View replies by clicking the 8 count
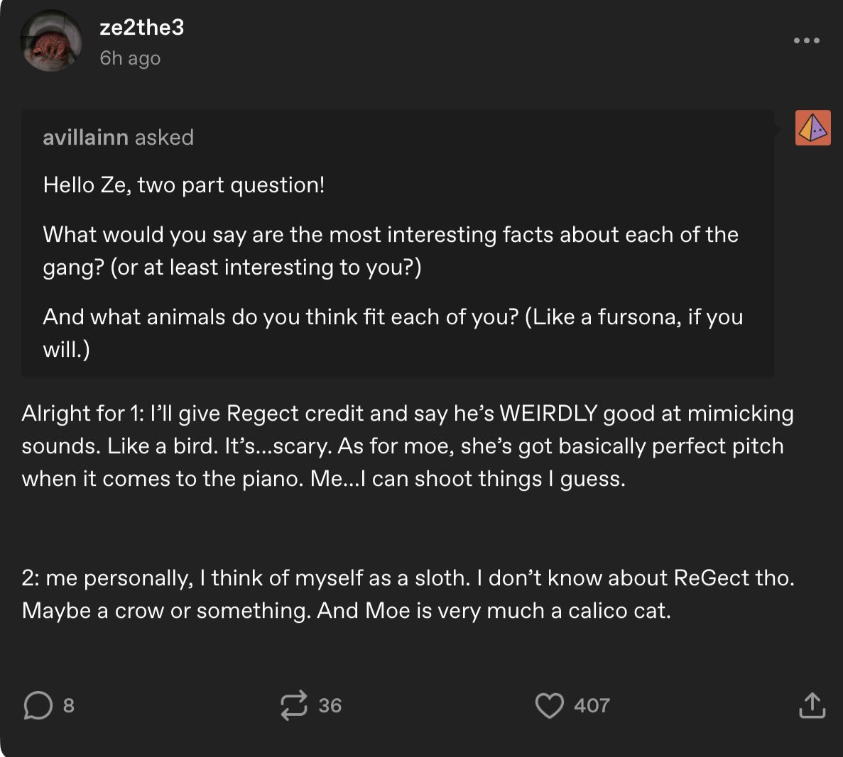 pos(68,705)
